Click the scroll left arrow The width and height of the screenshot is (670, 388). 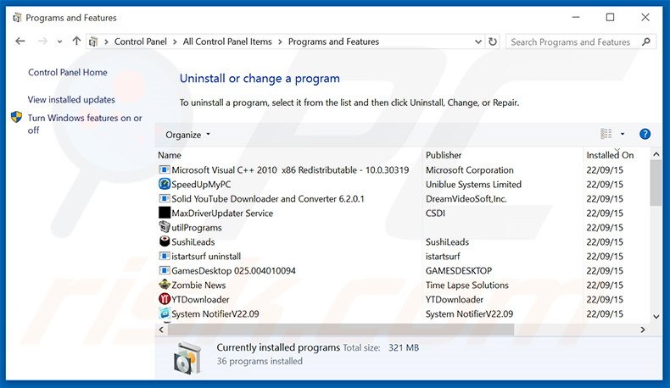(x=161, y=330)
